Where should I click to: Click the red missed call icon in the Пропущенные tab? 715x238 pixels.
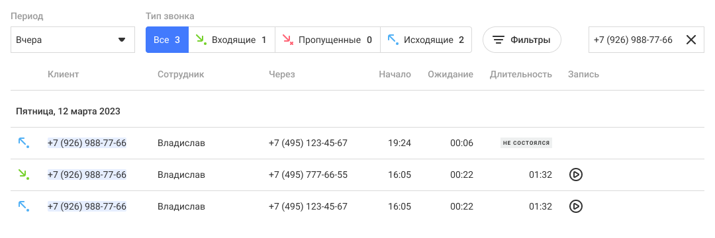[288, 40]
